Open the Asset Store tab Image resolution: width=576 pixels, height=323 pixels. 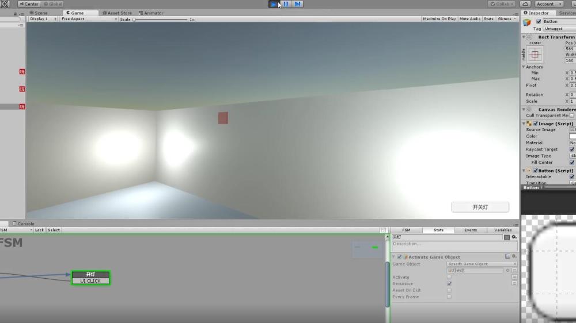[x=117, y=13]
